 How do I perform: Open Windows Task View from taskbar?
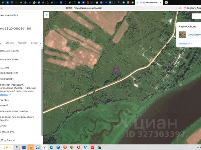(x=17, y=147)
